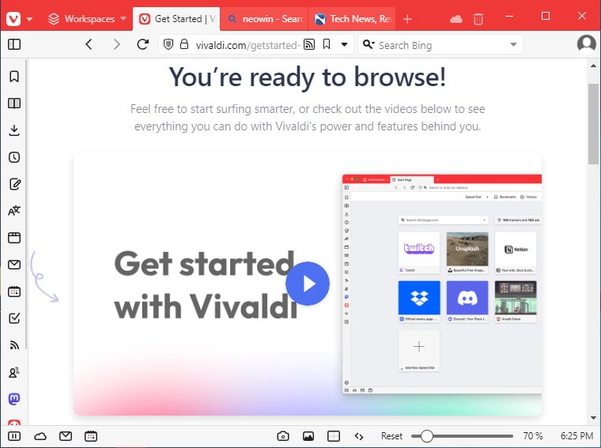Open the Notes panel

(14, 184)
